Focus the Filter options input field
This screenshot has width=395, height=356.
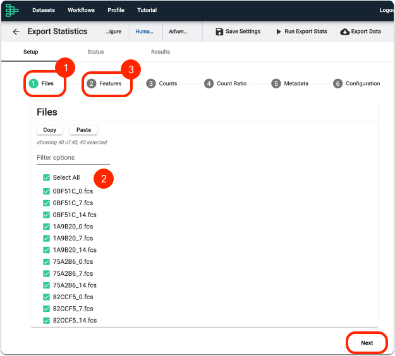pyautogui.click(x=73, y=158)
